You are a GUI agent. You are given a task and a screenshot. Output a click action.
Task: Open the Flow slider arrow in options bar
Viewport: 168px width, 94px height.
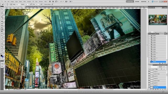coord(39,4)
